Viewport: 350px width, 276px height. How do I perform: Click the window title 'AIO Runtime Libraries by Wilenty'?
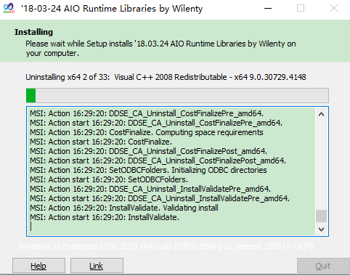tap(112, 9)
